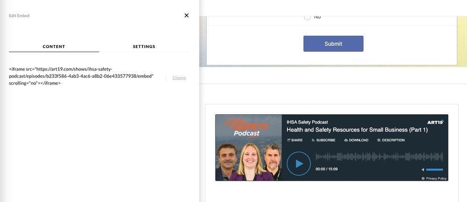Select the No radio button
The width and height of the screenshot is (467, 202).
pos(307,17)
